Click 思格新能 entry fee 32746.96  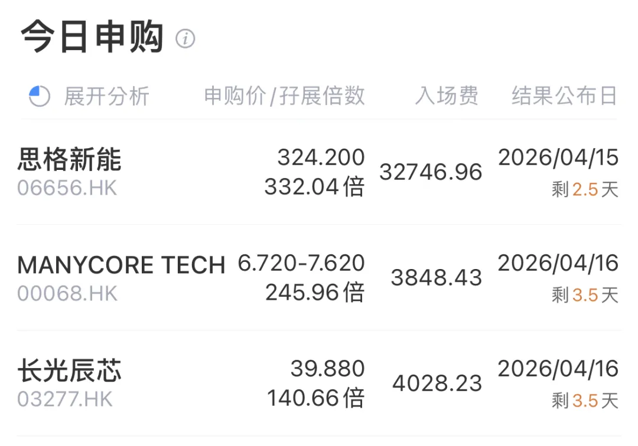[x=431, y=172]
